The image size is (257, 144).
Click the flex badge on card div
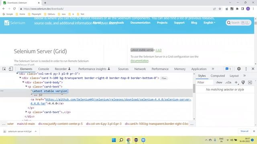(164, 78)
